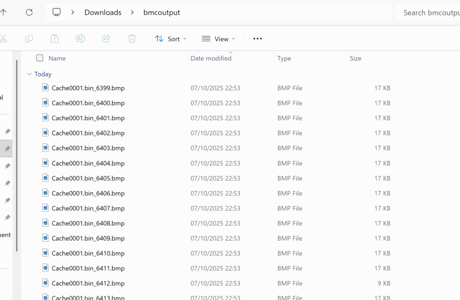
Task: Click the Delete trash can icon
Action: point(132,39)
